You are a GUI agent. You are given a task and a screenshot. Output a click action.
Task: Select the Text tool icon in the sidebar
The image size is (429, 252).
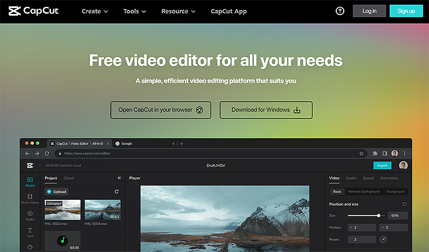(30, 230)
